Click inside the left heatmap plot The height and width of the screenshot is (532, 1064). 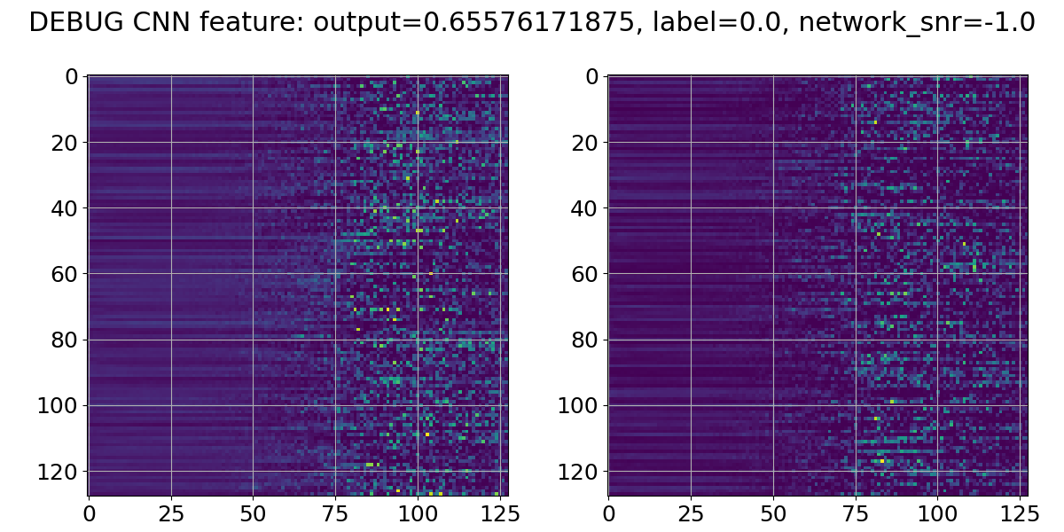pyautogui.click(x=298, y=286)
